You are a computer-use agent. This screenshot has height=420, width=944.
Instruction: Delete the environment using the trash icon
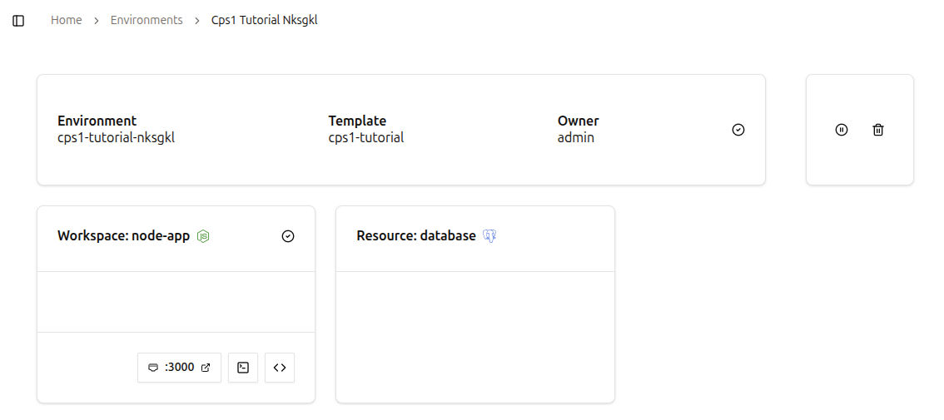click(x=878, y=130)
